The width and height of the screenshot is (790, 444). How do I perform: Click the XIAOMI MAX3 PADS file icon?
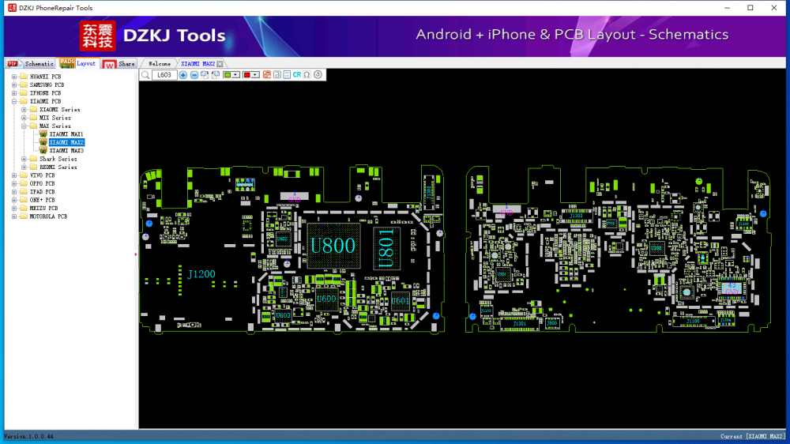pos(43,151)
